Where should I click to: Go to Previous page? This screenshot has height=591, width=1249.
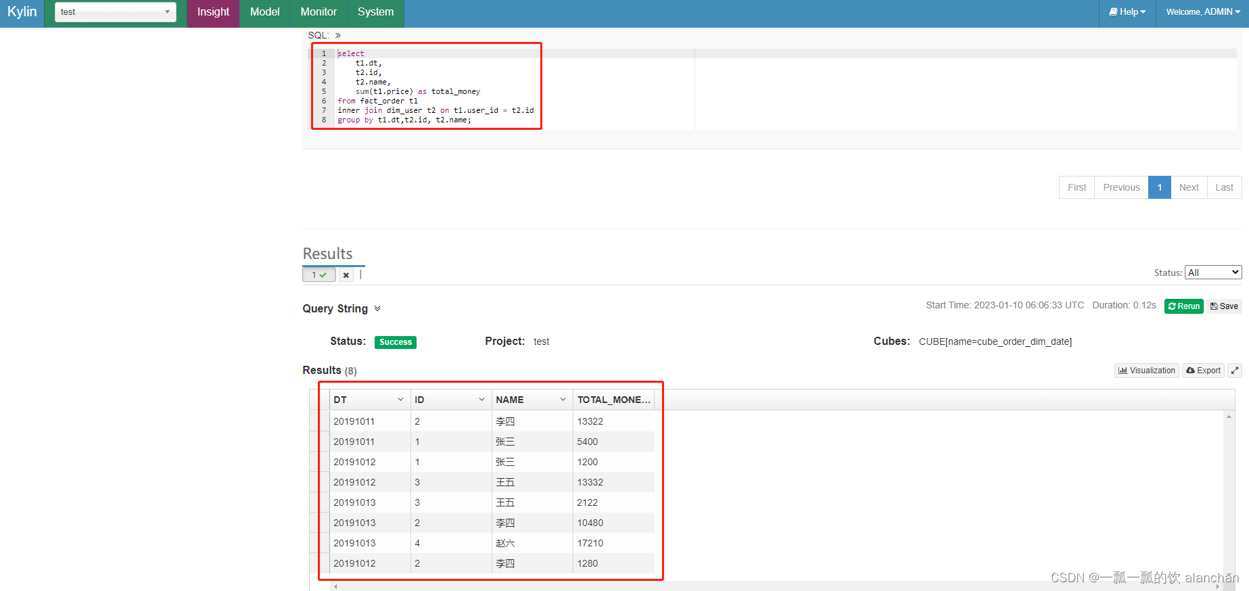click(x=1121, y=187)
